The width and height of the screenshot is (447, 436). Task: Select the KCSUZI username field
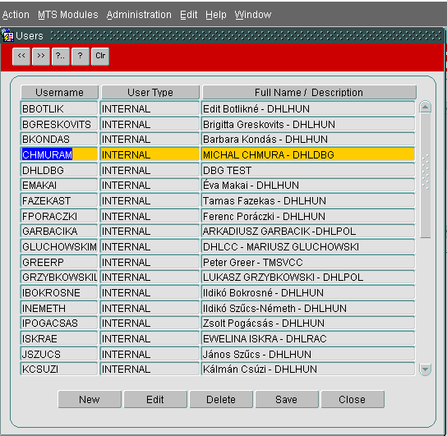coord(59,369)
